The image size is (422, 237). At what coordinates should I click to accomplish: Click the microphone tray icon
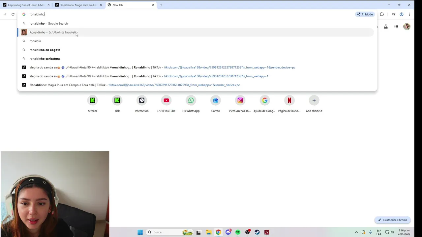(371, 232)
